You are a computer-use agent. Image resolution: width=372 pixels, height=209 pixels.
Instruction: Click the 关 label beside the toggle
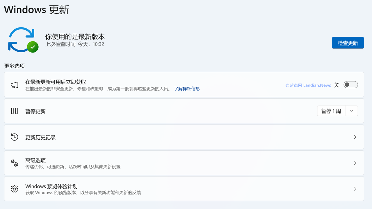(337, 85)
